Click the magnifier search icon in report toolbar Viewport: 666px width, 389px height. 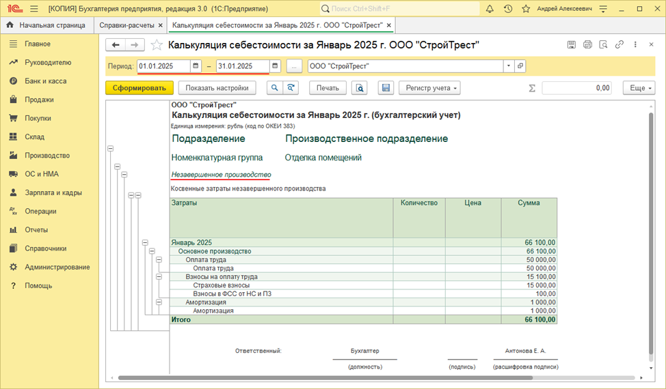click(x=275, y=88)
